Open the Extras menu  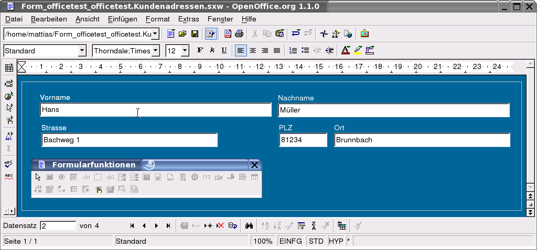[x=189, y=19]
